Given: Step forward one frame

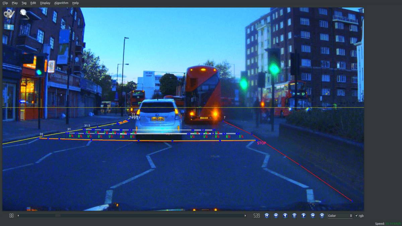Looking at the screenshot, I should [304, 216].
